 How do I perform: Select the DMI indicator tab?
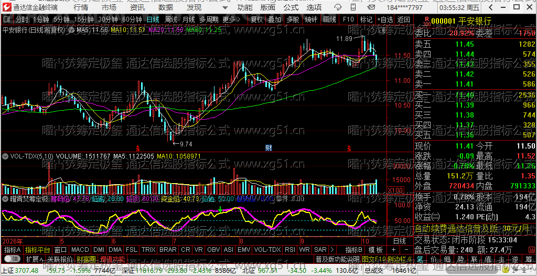[x=99, y=250]
